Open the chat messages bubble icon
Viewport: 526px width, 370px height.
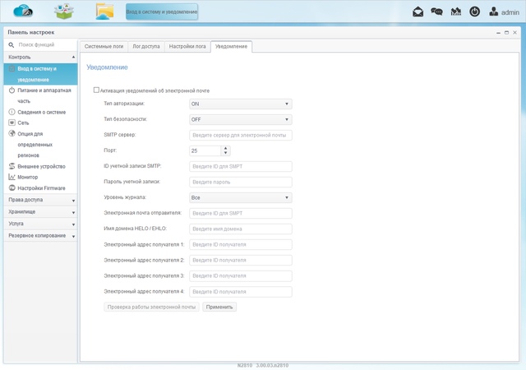436,12
